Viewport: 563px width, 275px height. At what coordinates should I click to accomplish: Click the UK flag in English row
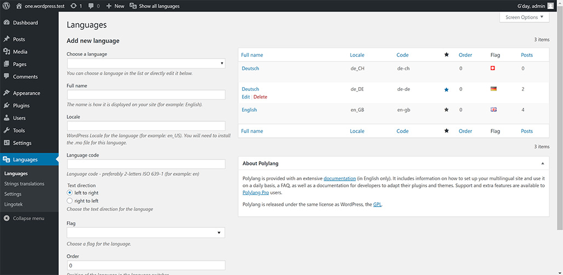click(x=493, y=110)
